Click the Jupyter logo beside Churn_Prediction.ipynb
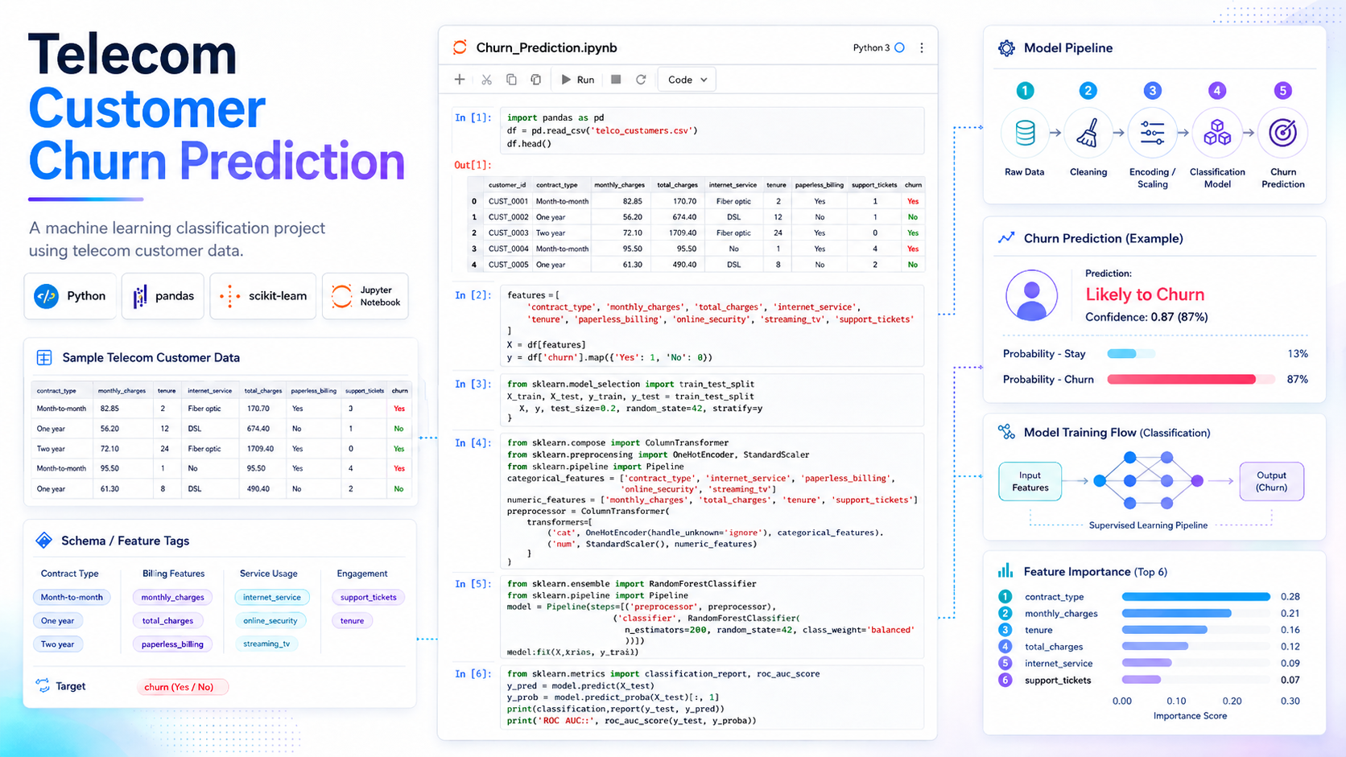 460,47
